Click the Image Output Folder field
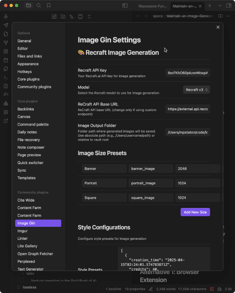The height and width of the screenshot is (293, 235). click(188, 132)
